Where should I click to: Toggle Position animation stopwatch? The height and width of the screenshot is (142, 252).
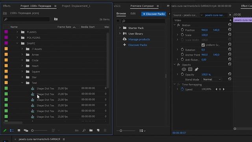pyautogui.click(x=182, y=30)
